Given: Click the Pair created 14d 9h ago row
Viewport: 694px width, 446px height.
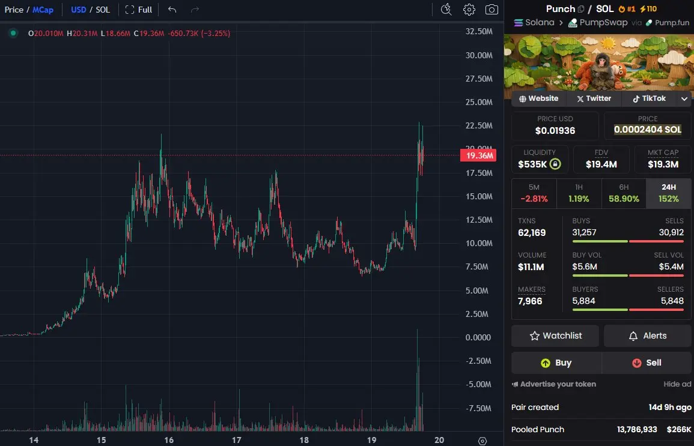Looking at the screenshot, I should (x=601, y=408).
